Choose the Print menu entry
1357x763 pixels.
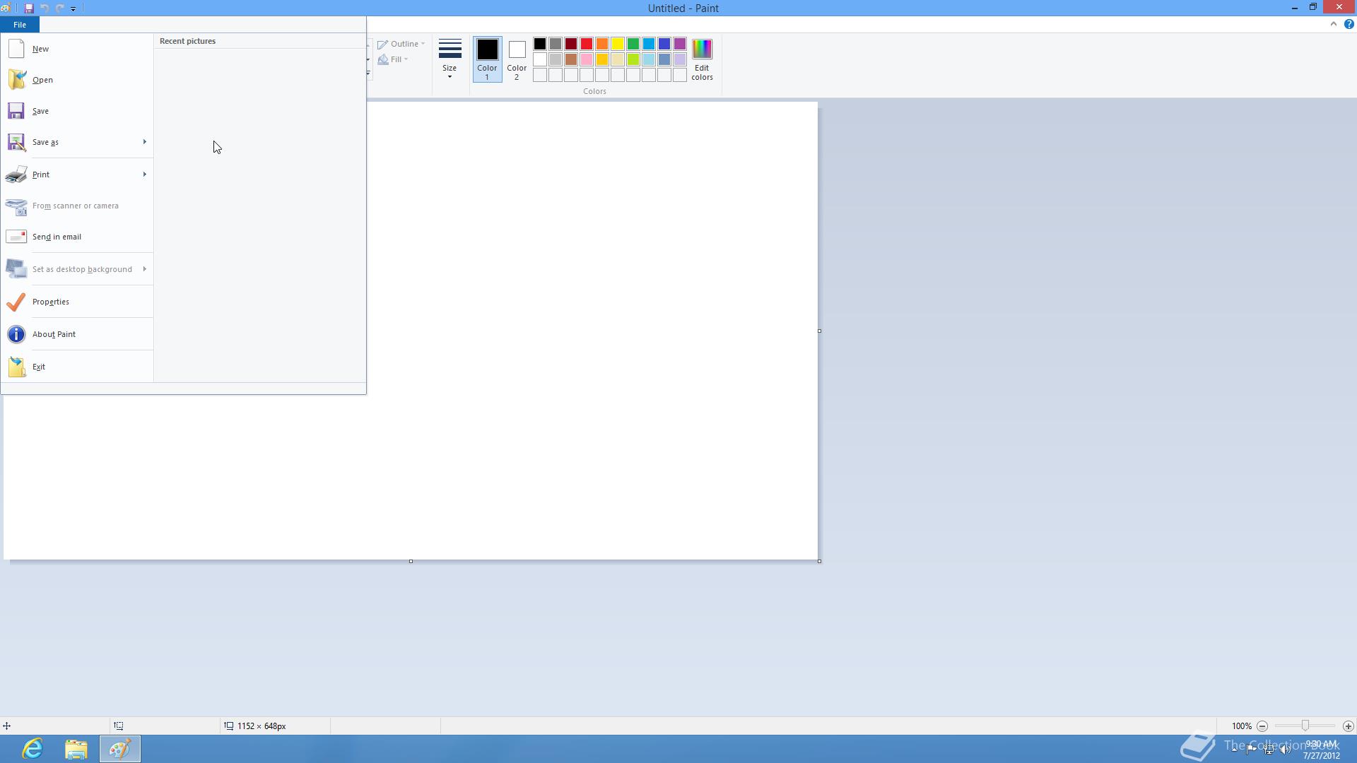[x=41, y=175]
